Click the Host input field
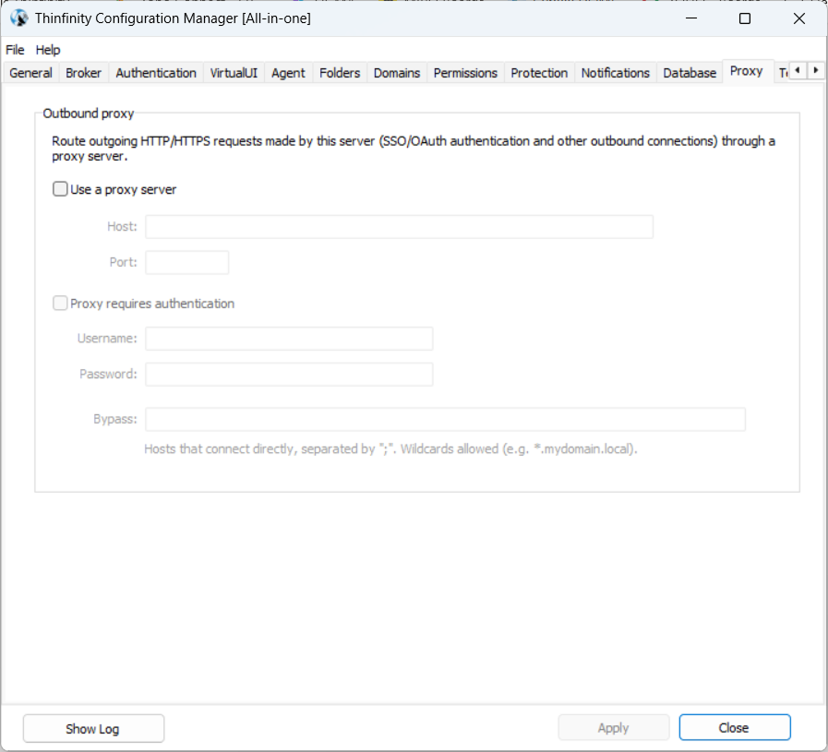This screenshot has height=752, width=828. tap(399, 226)
